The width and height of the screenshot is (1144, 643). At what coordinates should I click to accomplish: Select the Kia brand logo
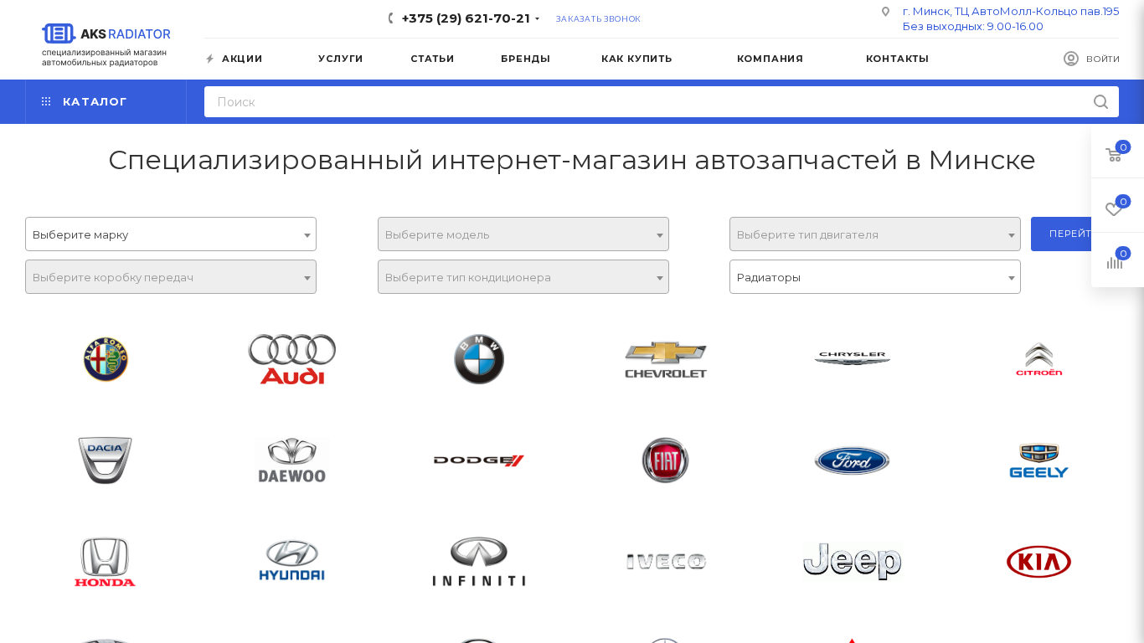click(1039, 562)
